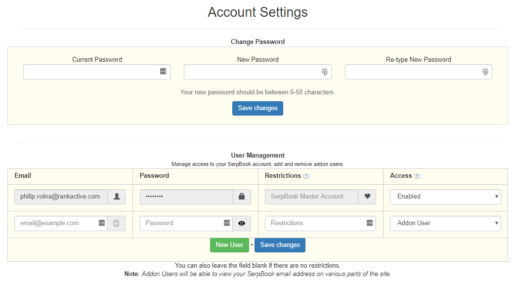Open the Enabled access dropdown
This screenshot has height=283, width=515.
tap(445, 197)
